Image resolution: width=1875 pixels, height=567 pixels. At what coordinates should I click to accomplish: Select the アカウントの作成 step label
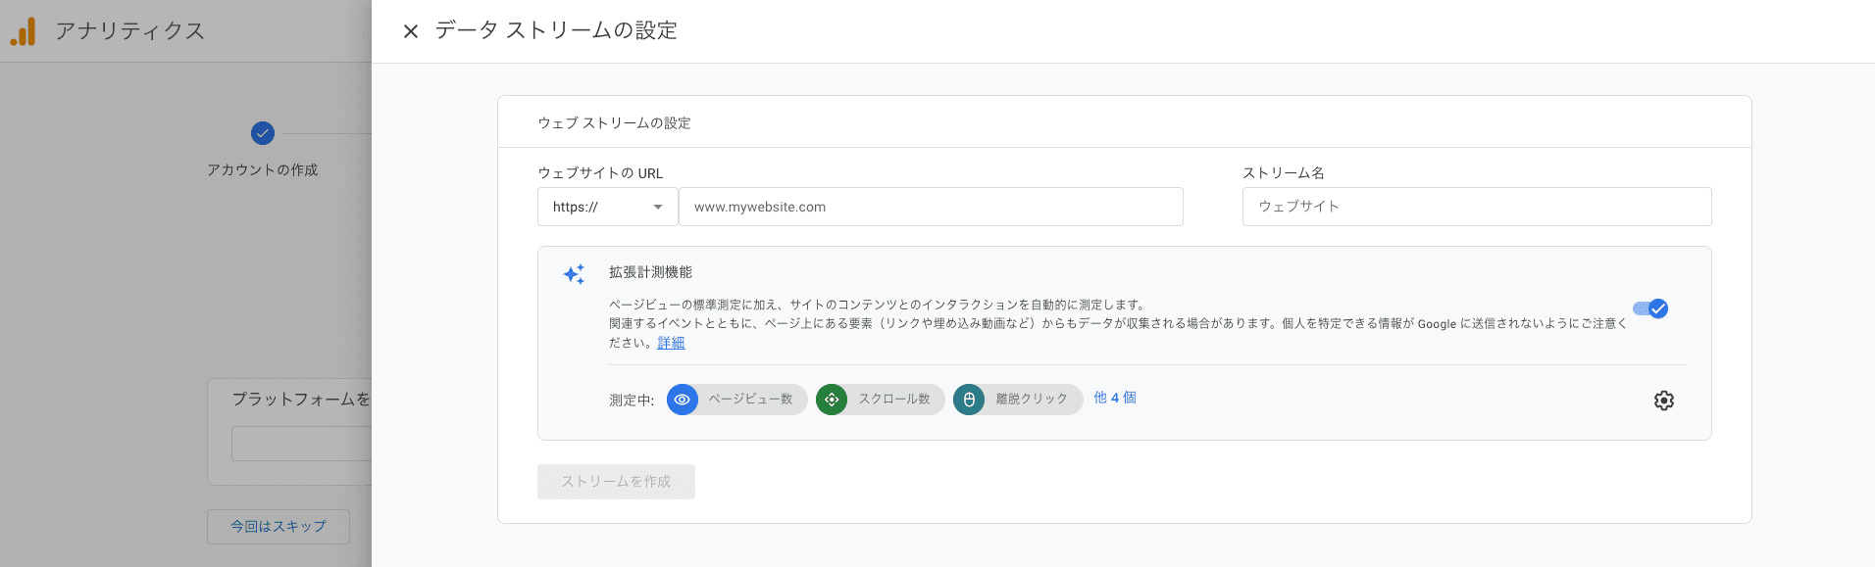pos(262,170)
